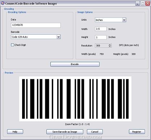Image resolution: width=151 pixels, height=140 pixels.
Task: Click the DPI (dots per inch) label
Action: [x=129, y=45]
